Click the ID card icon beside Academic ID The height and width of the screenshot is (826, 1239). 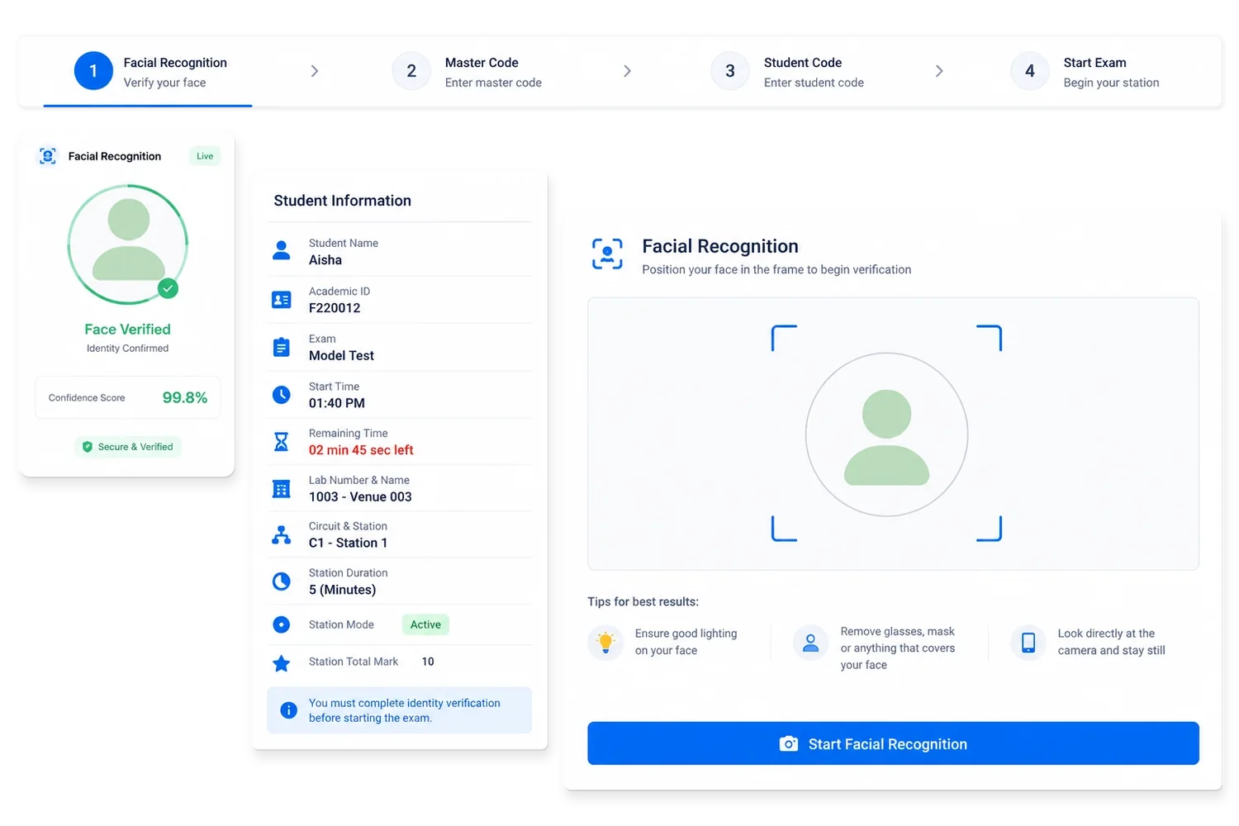click(282, 299)
